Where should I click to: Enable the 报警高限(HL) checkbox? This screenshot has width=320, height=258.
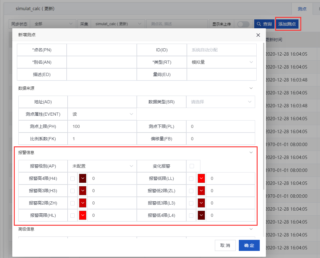pos(73,215)
